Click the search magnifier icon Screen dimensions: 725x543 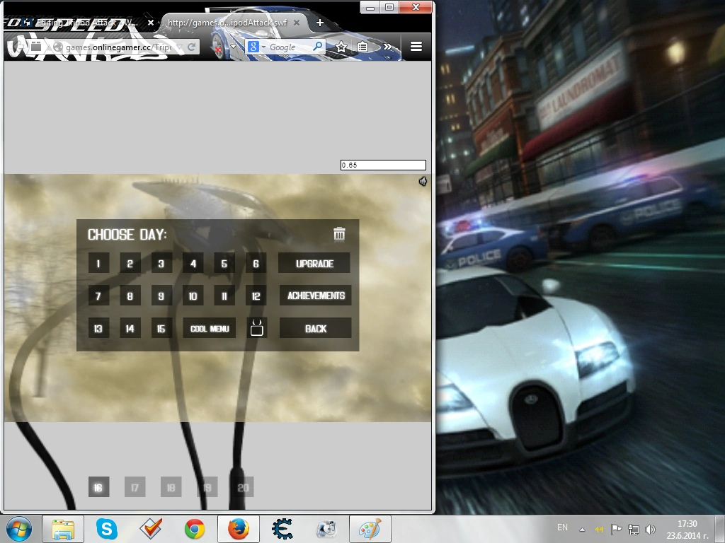coord(318,46)
